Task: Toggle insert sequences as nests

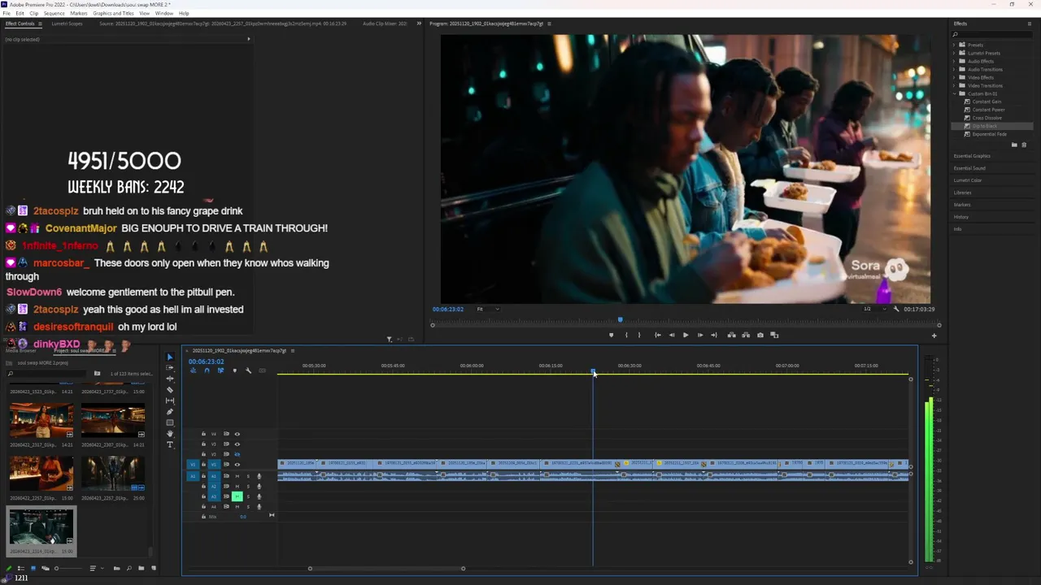Action: [x=193, y=370]
